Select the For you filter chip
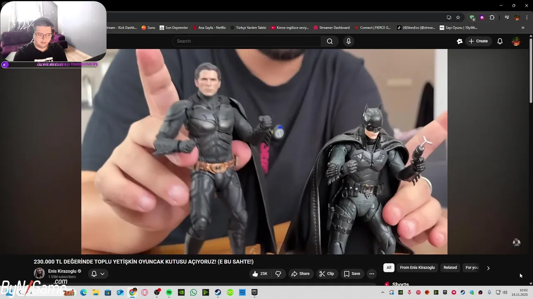Viewport: 533px width, 299px height. (x=472, y=267)
